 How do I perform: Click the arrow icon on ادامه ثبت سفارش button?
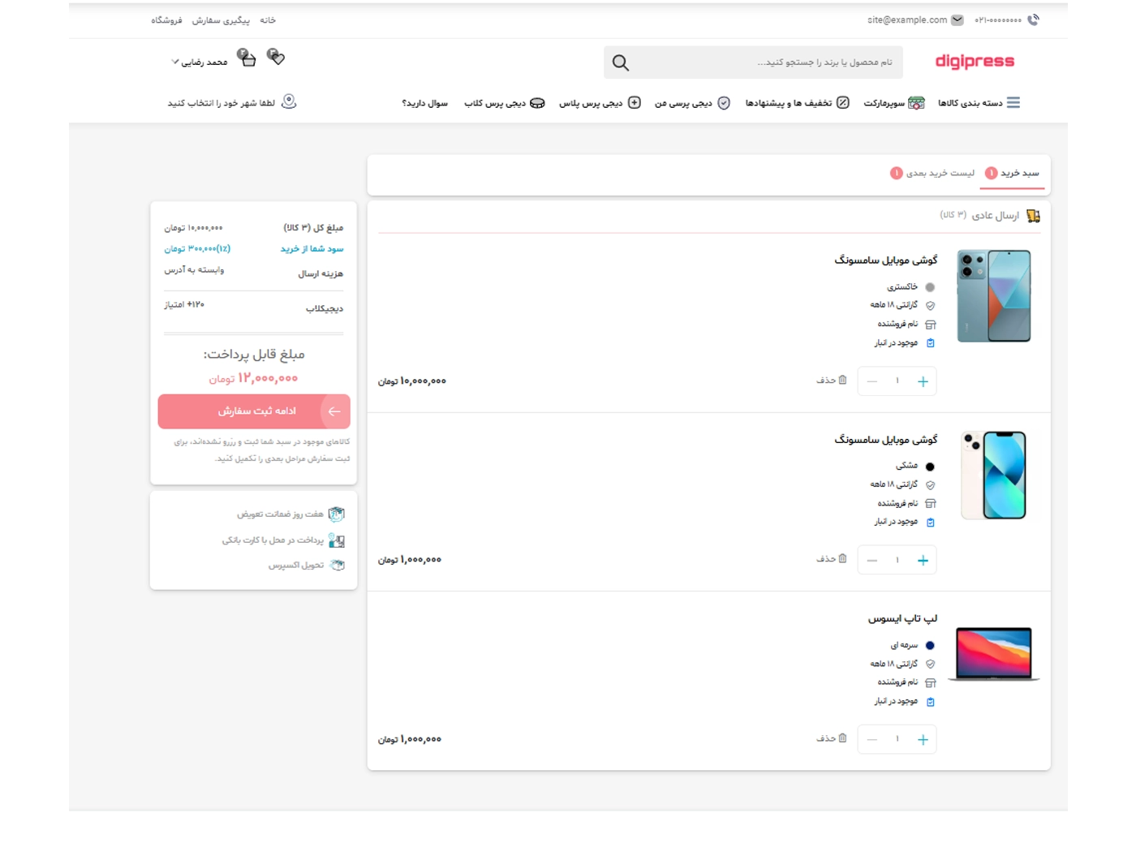[334, 411]
